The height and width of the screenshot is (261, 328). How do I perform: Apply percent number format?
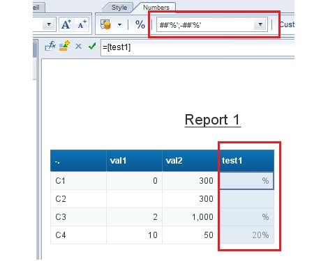click(x=140, y=24)
